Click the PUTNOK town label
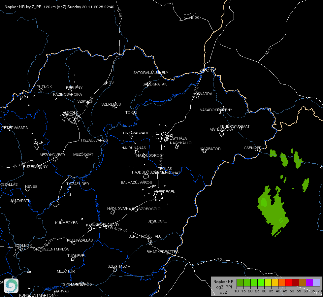323x297 pixels. [x=44, y=87]
